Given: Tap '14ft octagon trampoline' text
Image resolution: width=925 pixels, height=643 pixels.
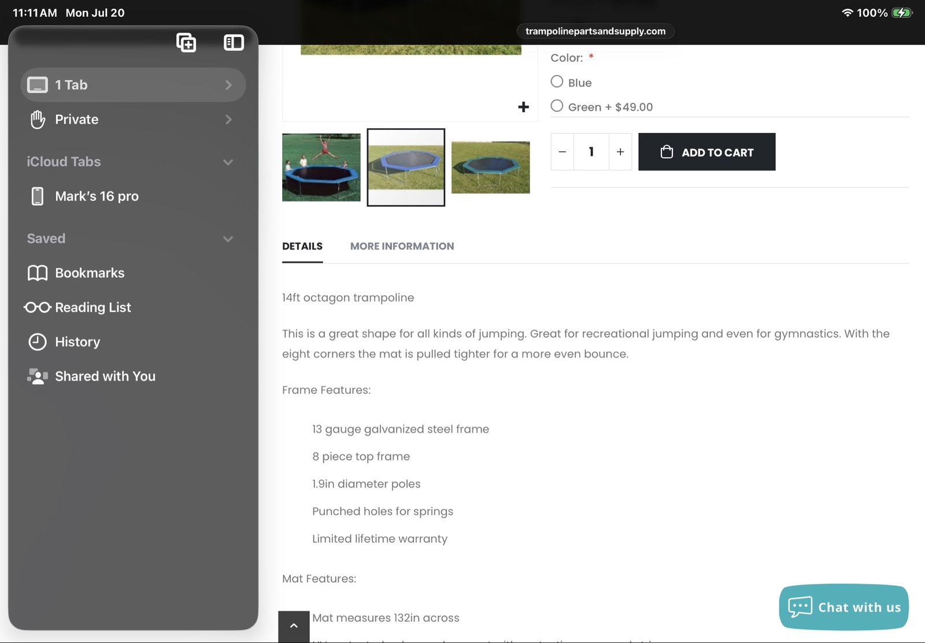Looking at the screenshot, I should pos(348,298).
